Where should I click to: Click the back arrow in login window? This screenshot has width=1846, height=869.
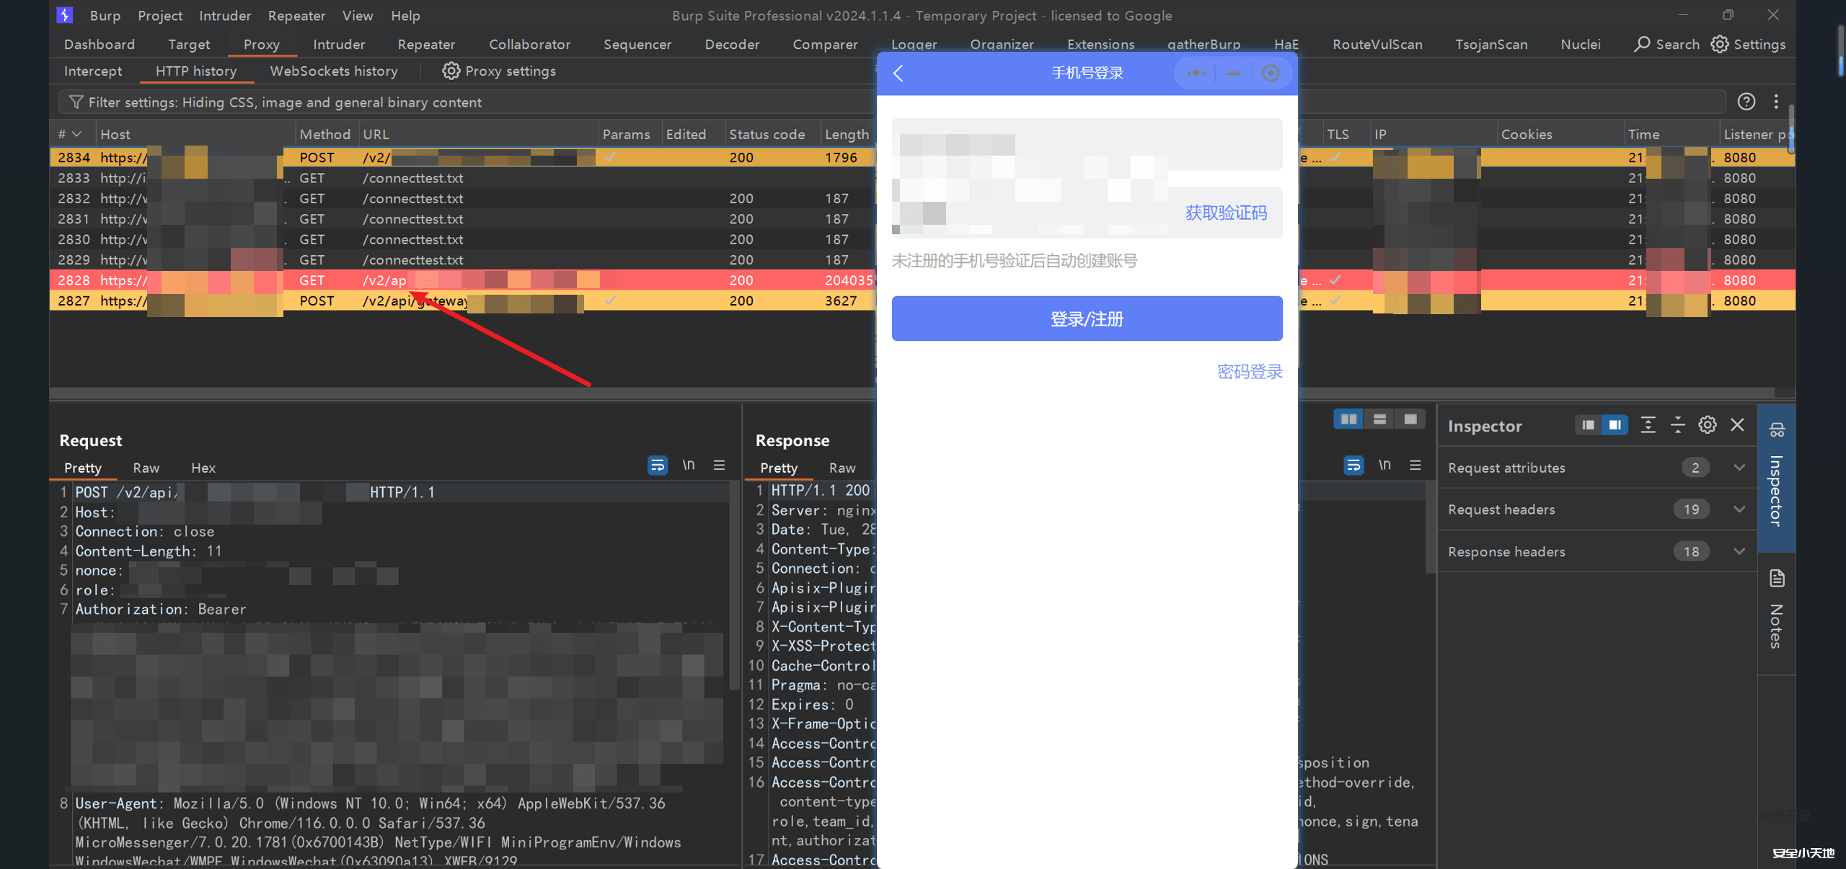pyautogui.click(x=898, y=73)
